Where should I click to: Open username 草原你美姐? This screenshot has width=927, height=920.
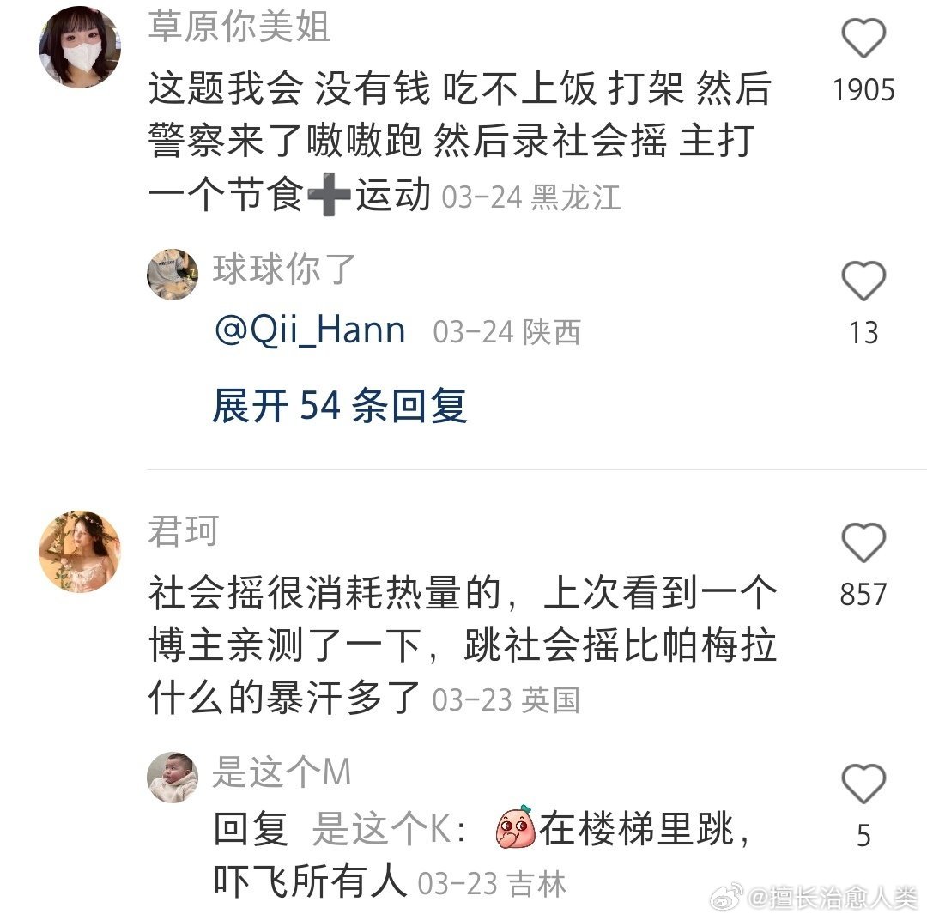[x=239, y=27]
